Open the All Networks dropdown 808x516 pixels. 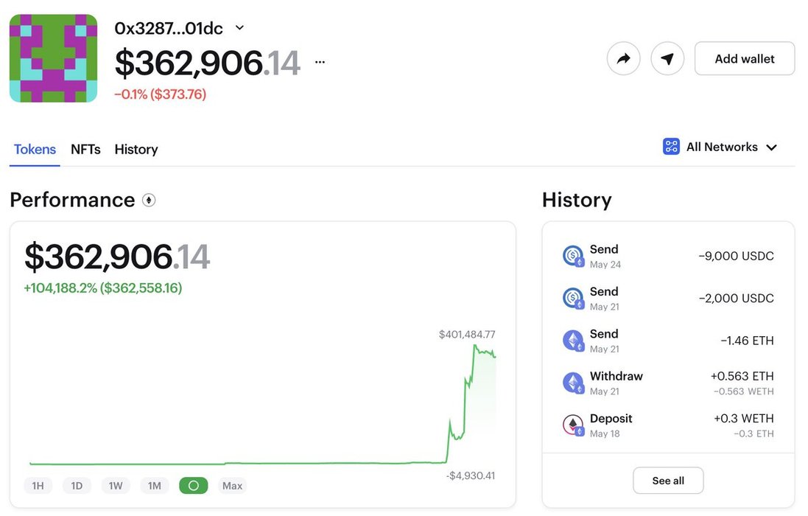click(x=720, y=147)
